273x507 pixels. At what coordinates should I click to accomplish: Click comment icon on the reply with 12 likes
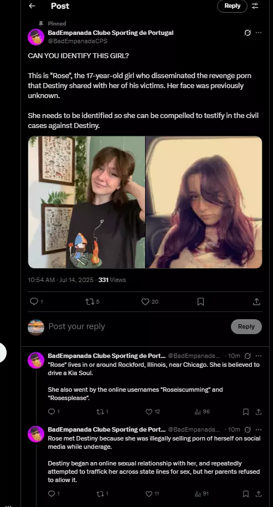51,412
